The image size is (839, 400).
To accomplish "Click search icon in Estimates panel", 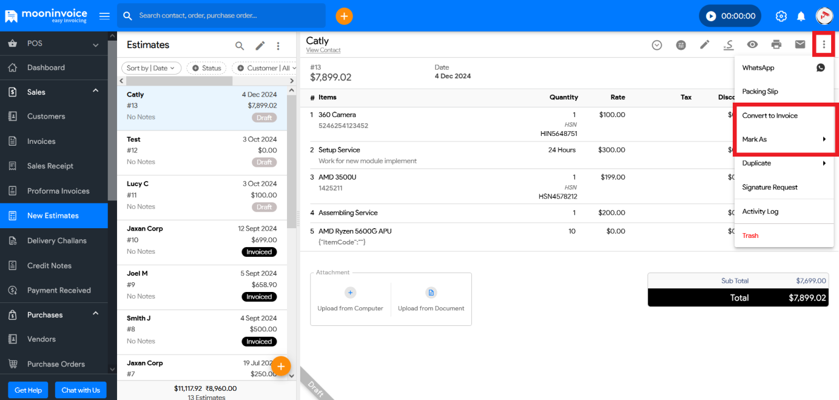I will (x=240, y=46).
